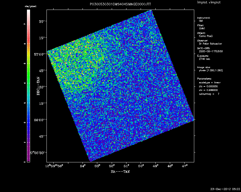
Task: Click the 'scaletype = linear' parameter
Action: tap(210, 83)
